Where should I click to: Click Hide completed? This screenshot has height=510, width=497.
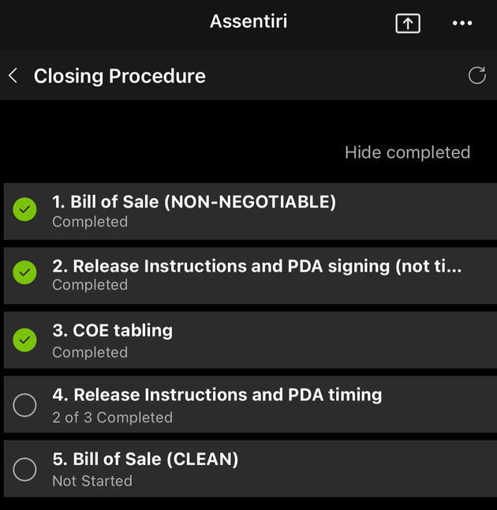pos(407,152)
